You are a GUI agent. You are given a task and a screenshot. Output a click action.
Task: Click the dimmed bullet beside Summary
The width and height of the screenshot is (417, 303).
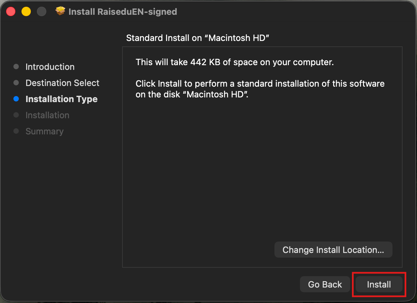pos(16,131)
